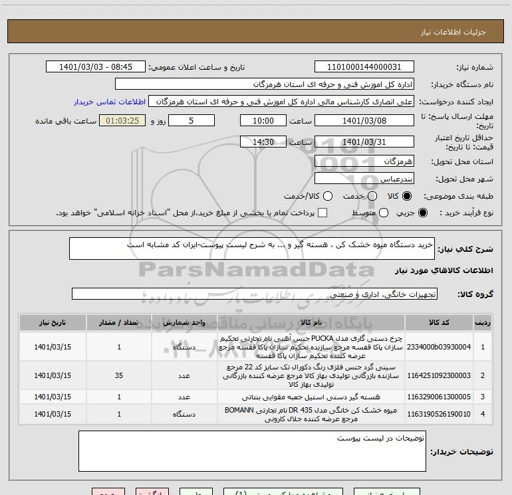512x495 pixels.
Task: Click product code 1163190526190010
Action: point(439,414)
